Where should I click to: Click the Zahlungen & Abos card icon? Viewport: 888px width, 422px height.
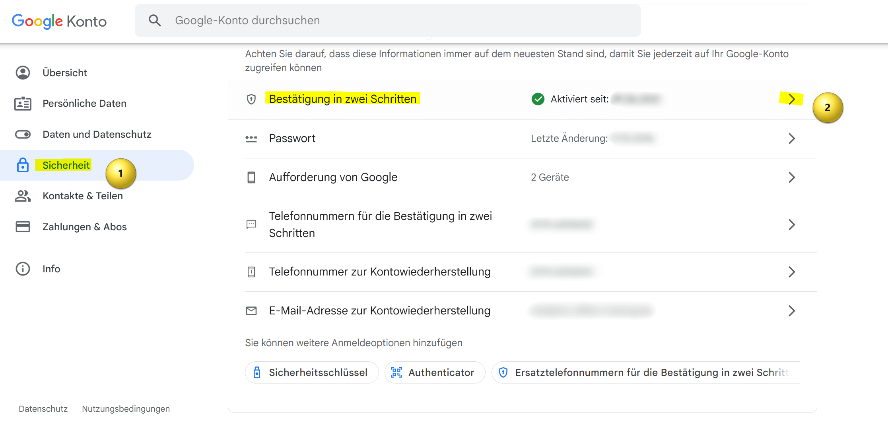pos(23,227)
